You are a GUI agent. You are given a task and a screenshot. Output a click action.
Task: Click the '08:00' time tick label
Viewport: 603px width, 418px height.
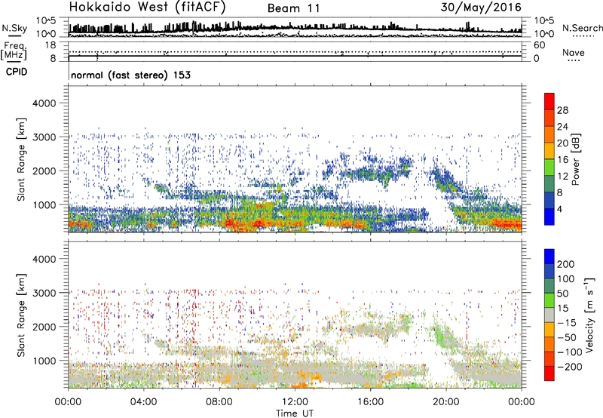coord(219,402)
